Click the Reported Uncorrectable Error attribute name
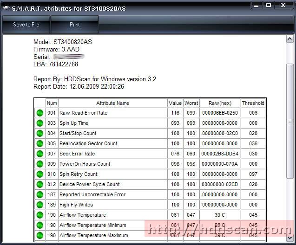This screenshot has height=245, width=296. 92,195
